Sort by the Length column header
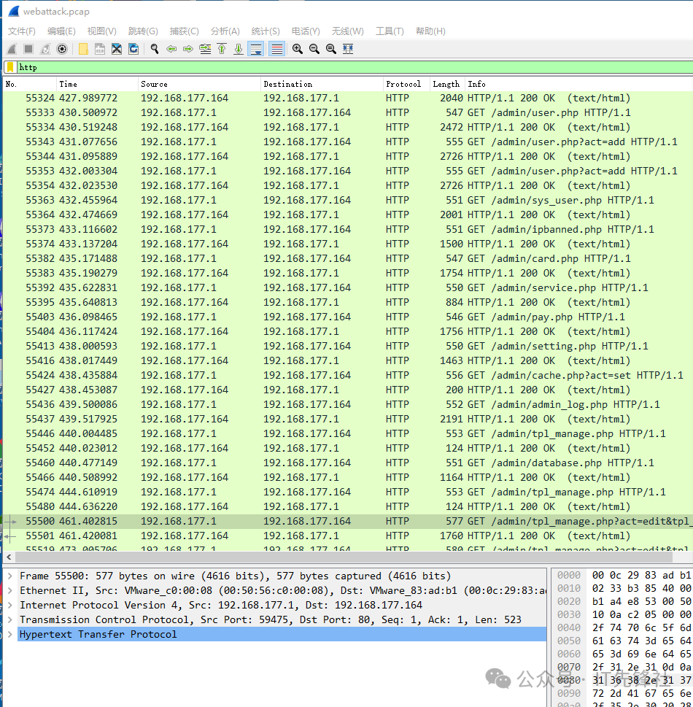The image size is (693, 707). (446, 84)
